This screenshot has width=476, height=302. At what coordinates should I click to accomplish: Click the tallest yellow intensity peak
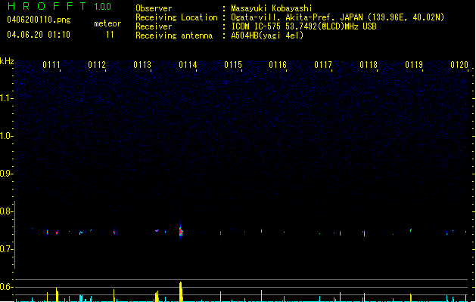pyautogui.click(x=181, y=291)
